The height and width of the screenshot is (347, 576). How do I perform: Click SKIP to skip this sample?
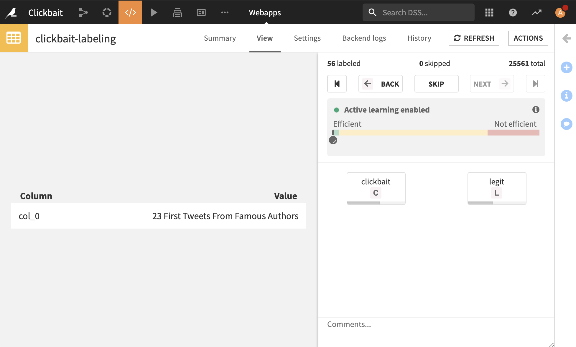point(436,84)
